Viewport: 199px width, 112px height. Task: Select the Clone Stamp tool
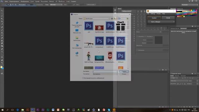(x=2, y=33)
